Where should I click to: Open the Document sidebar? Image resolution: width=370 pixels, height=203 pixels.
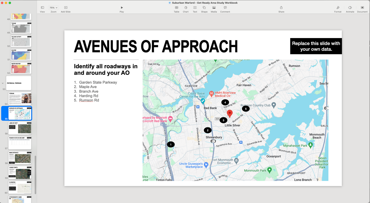[x=362, y=9]
